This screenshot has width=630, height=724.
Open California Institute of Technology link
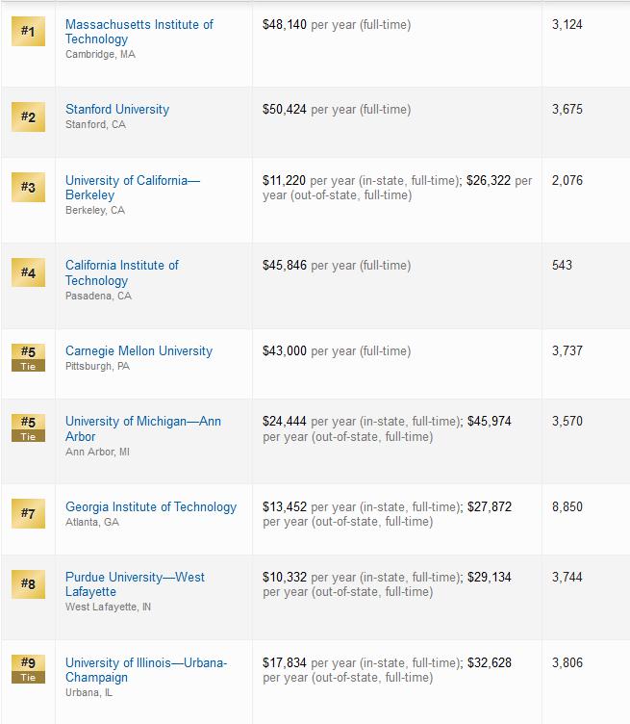pyautogui.click(x=122, y=272)
